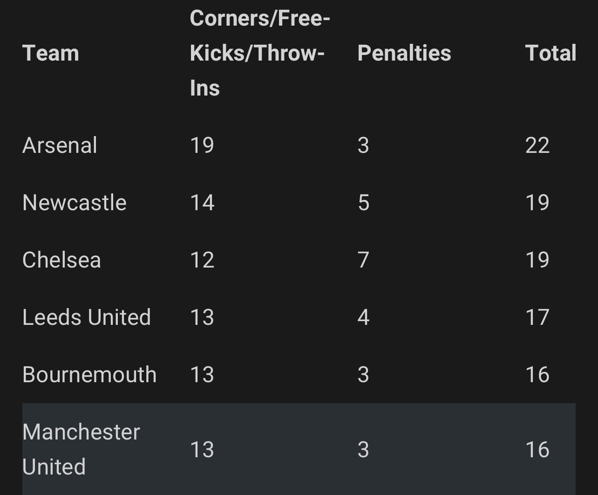
Task: Click the Arsenal team name
Action: coord(60,145)
